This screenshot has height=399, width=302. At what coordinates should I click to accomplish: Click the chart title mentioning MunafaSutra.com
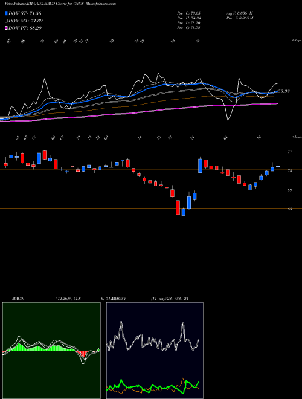60,4
